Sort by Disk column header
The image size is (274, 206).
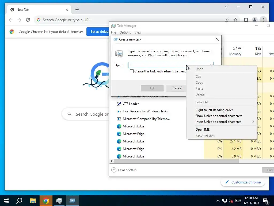(x=253, y=51)
